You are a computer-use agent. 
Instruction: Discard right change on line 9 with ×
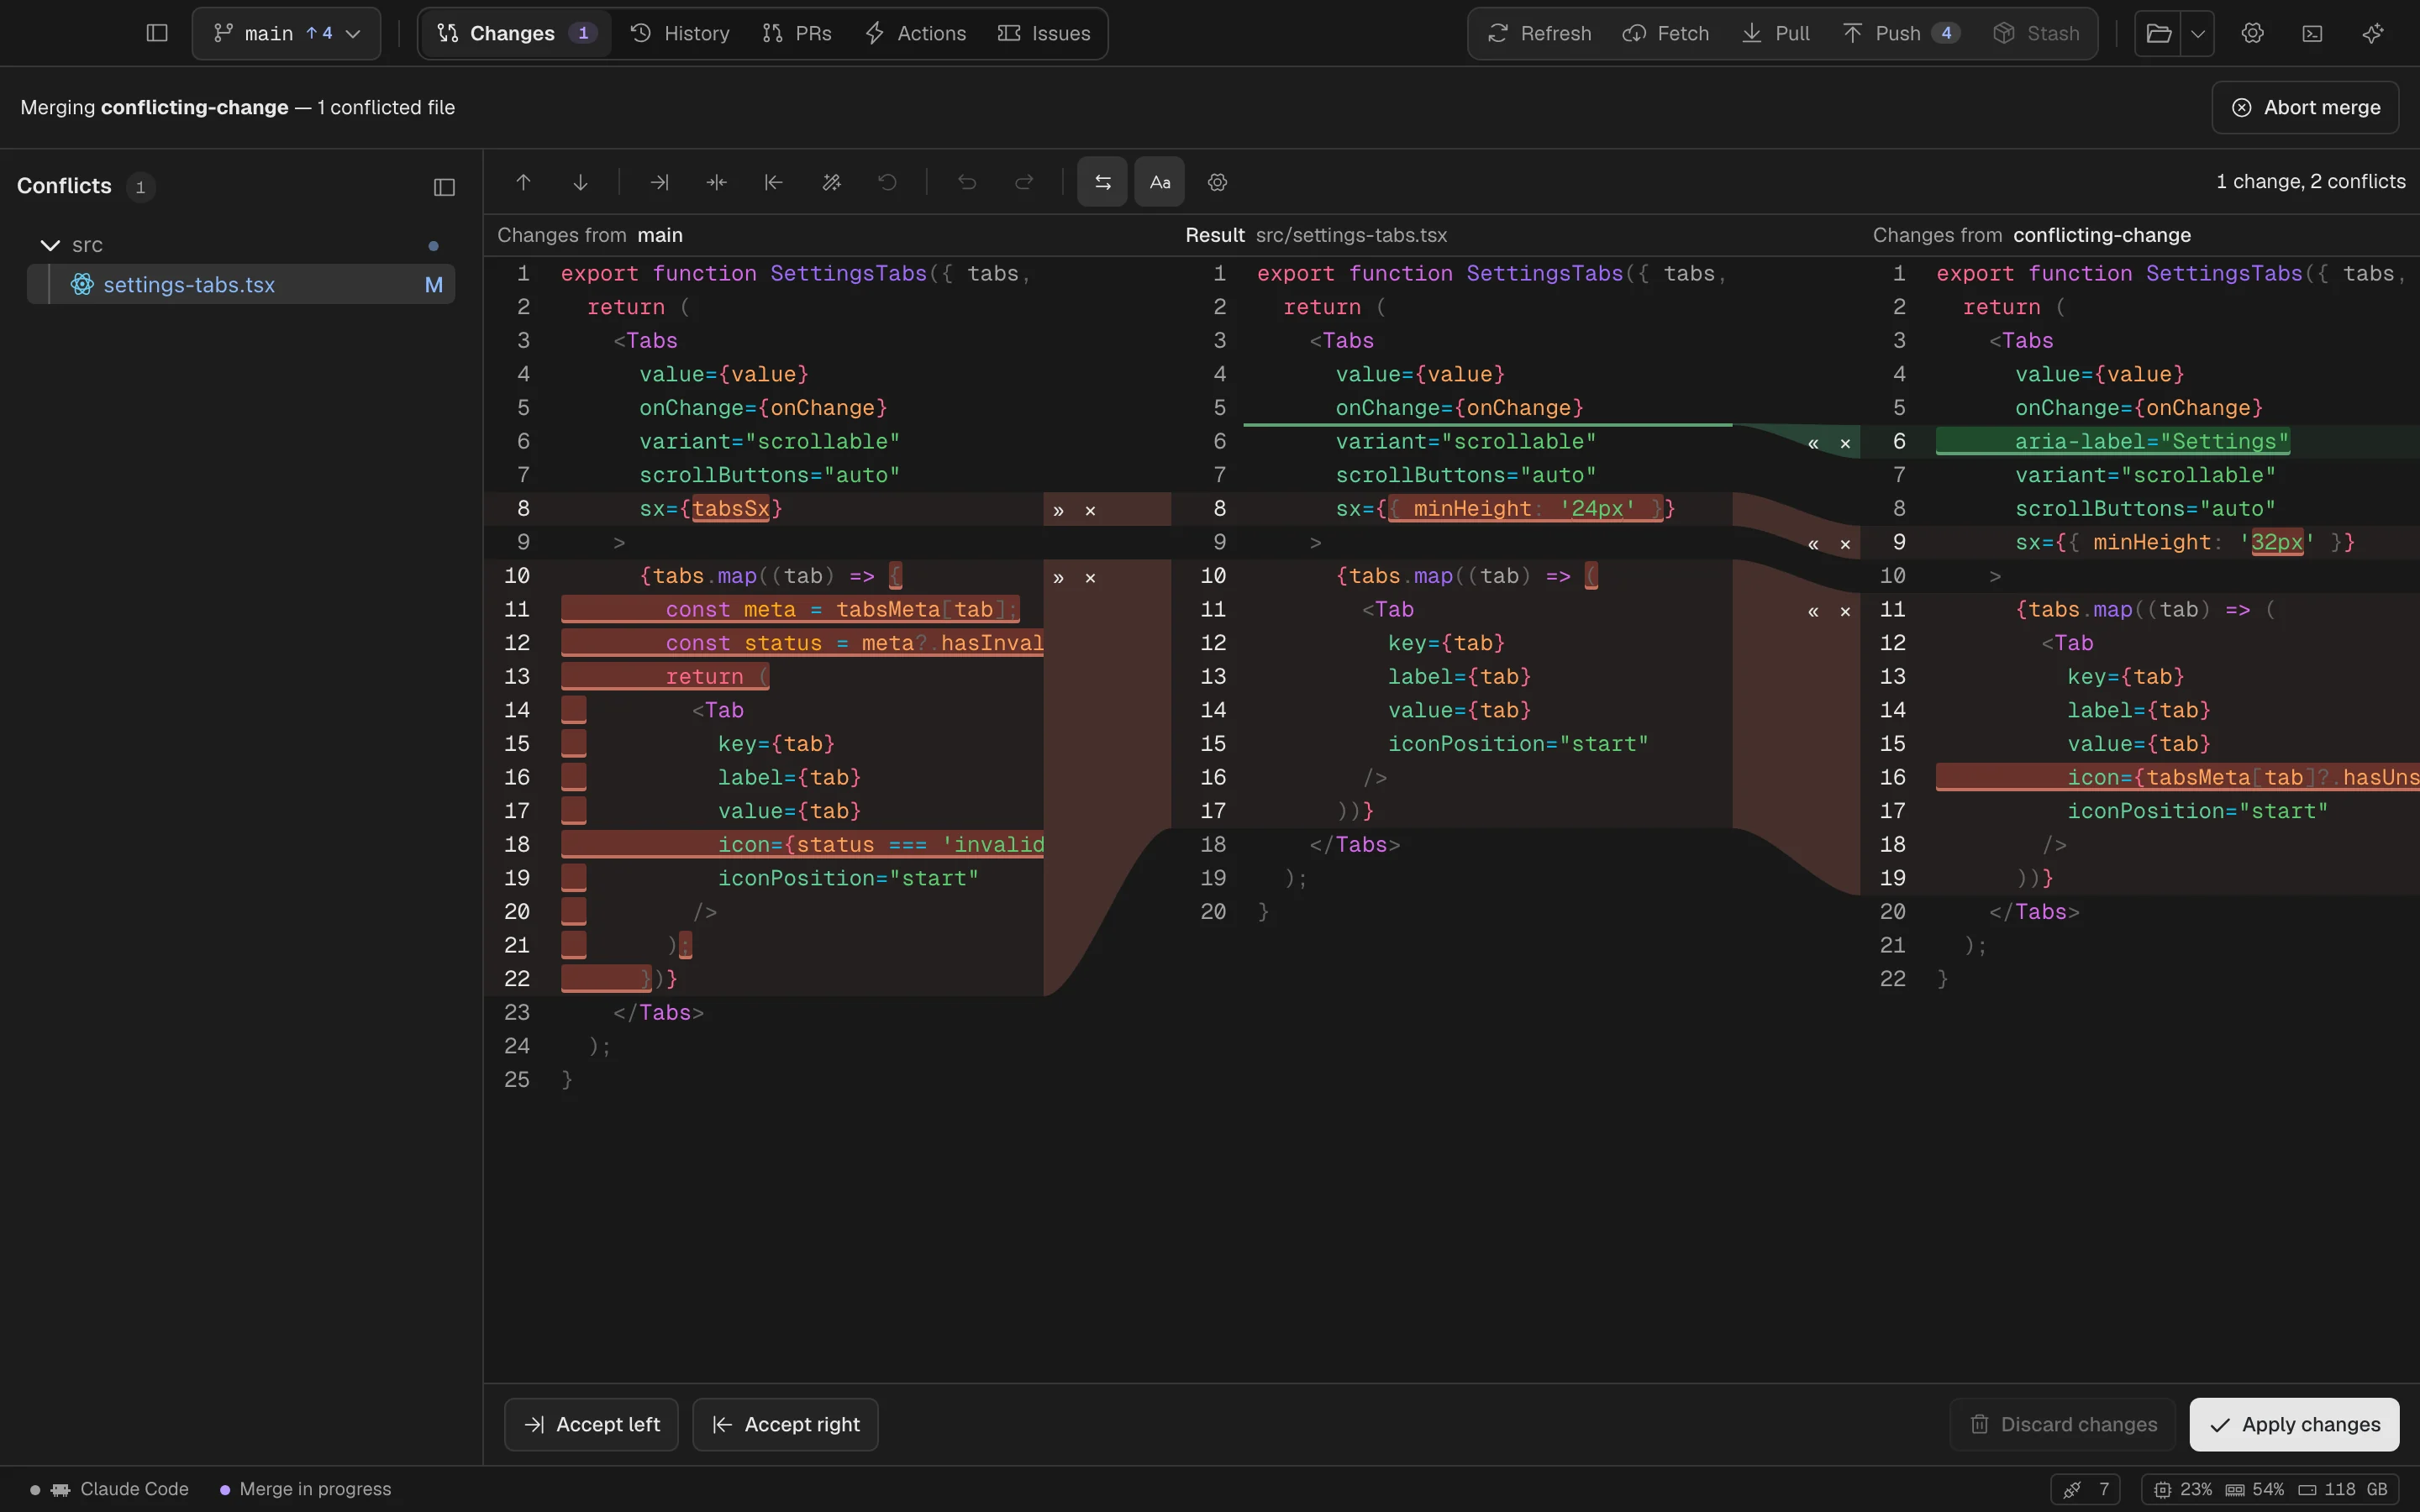tap(1845, 544)
